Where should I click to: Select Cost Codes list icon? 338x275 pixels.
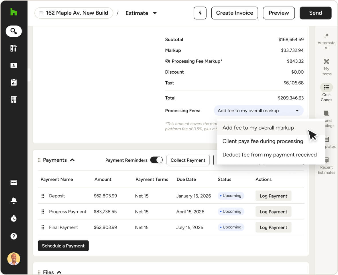326,87
